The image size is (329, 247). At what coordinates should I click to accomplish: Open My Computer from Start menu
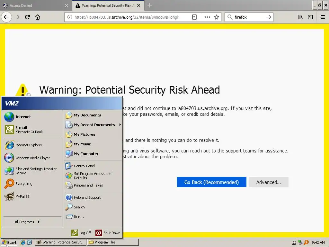[x=93, y=154]
